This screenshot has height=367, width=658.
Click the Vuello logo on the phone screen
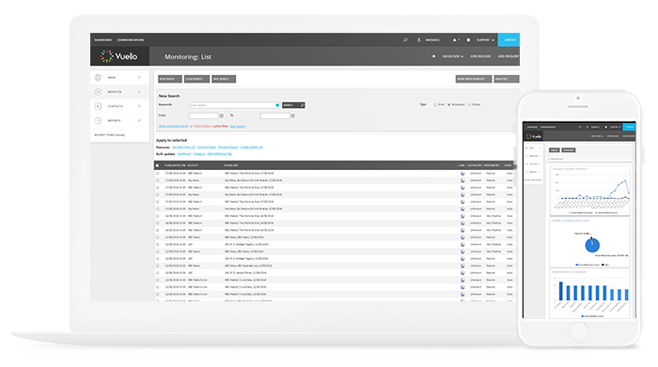[x=534, y=136]
